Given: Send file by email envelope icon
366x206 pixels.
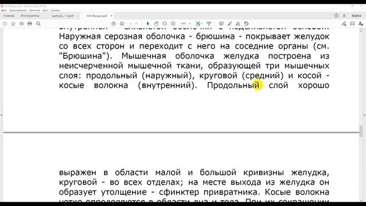Looking at the screenshot, I should [x=352, y=23].
